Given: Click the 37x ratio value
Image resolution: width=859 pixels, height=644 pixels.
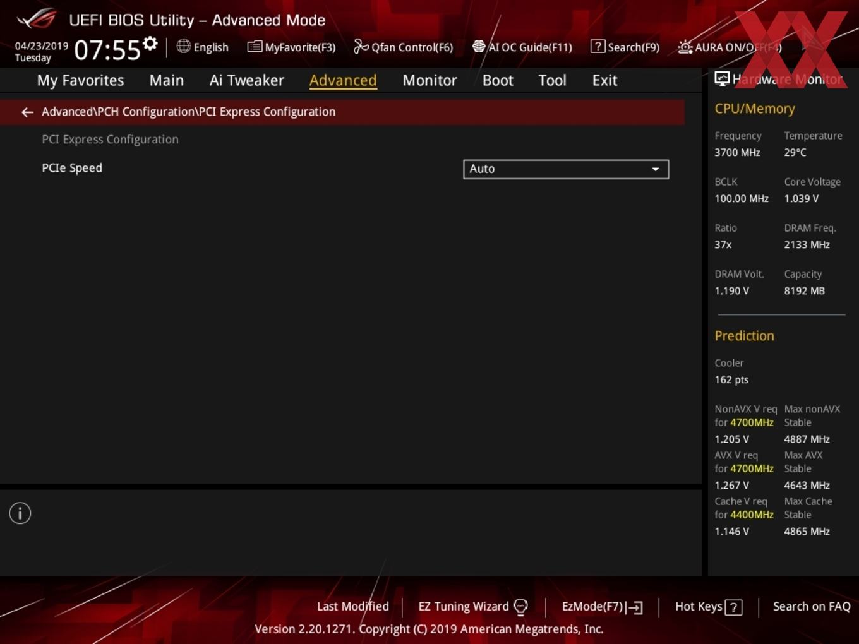Looking at the screenshot, I should (723, 244).
